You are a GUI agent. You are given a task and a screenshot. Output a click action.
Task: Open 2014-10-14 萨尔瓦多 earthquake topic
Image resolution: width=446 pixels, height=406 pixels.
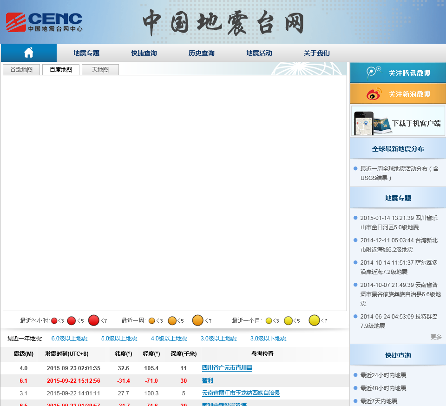coord(399,267)
